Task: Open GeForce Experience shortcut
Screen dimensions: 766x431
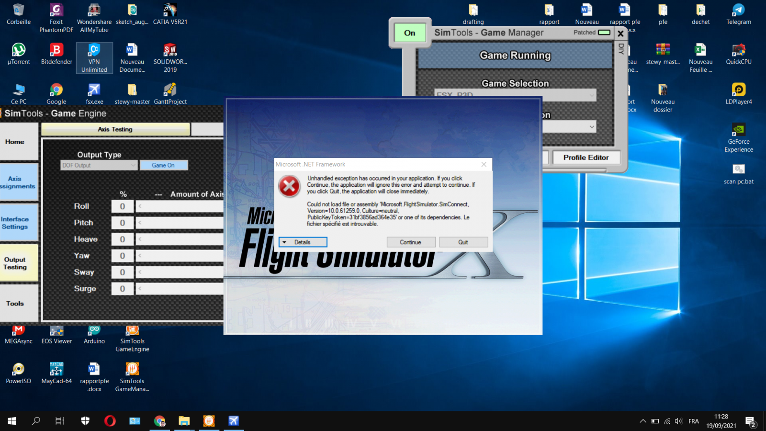Action: (739, 138)
